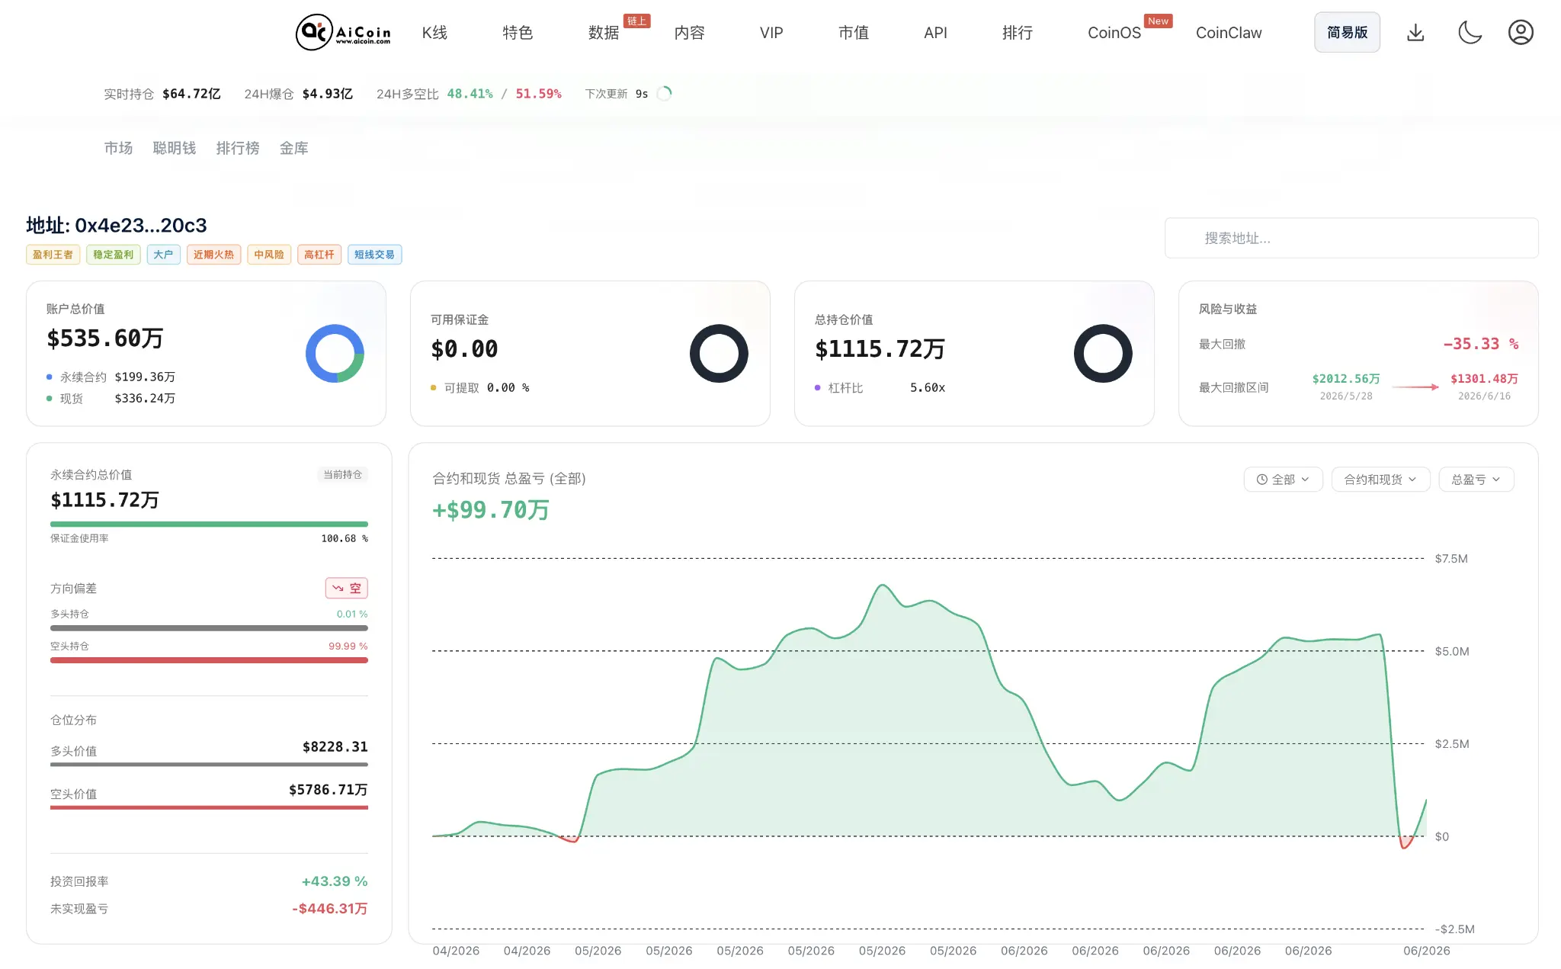The image size is (1561, 969).
Task: Open the 总盈亏 dropdown
Action: pos(1476,480)
